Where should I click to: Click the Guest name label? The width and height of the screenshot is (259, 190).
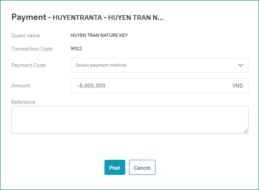pos(26,35)
